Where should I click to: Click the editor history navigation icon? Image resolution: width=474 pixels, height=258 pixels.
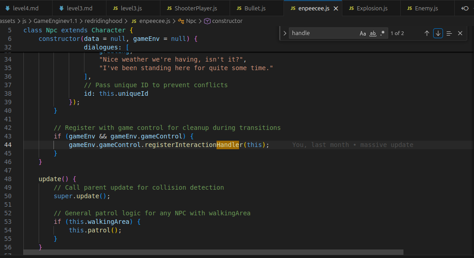click(x=465, y=8)
